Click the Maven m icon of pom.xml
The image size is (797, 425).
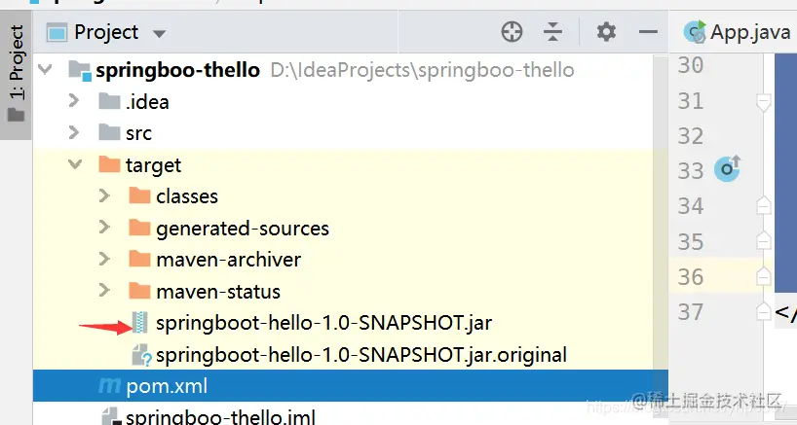click(x=109, y=386)
